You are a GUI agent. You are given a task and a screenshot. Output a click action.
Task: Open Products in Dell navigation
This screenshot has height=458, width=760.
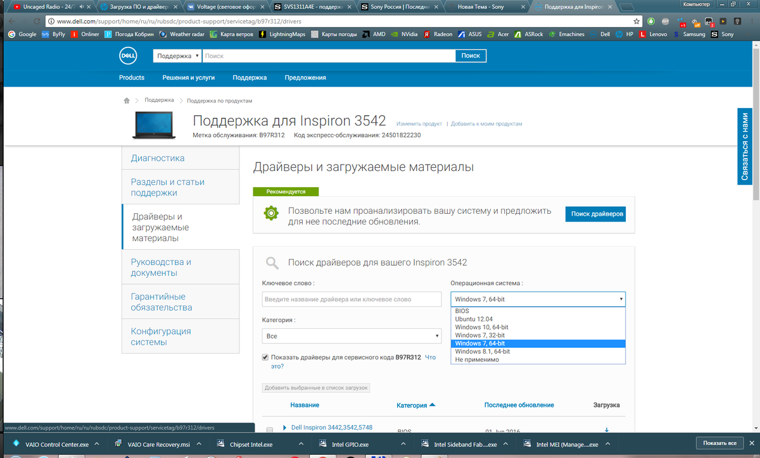[x=132, y=78]
